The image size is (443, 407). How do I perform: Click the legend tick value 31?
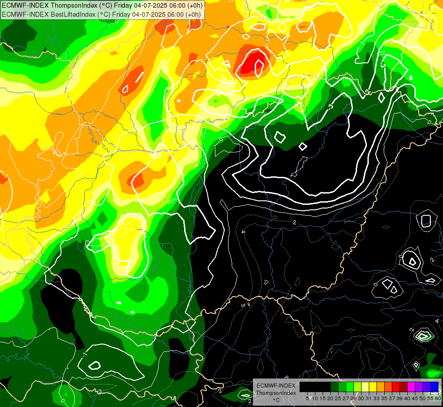pyautogui.click(x=369, y=398)
